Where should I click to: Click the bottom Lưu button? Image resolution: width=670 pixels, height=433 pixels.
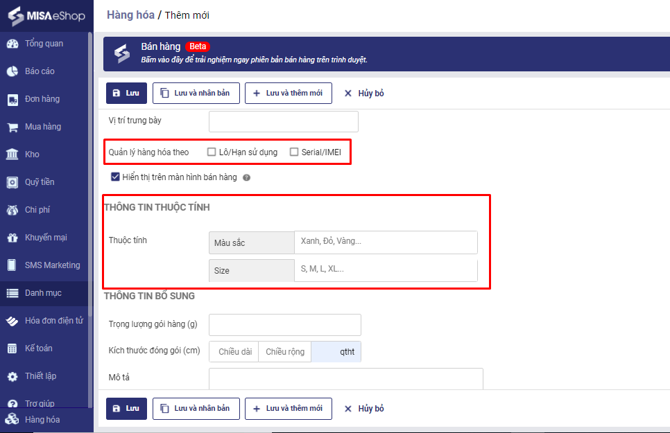[x=126, y=409]
